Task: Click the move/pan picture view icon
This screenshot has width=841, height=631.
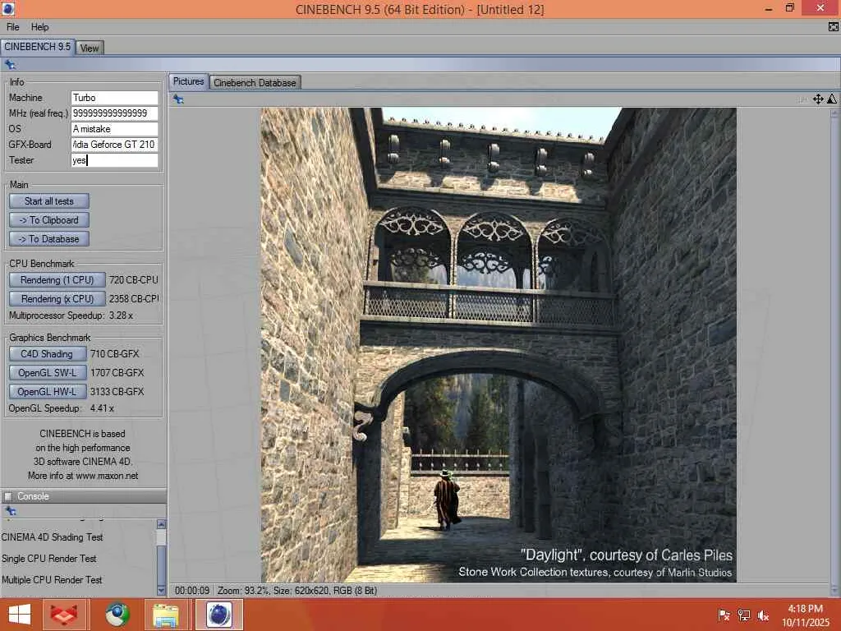Action: pyautogui.click(x=818, y=99)
